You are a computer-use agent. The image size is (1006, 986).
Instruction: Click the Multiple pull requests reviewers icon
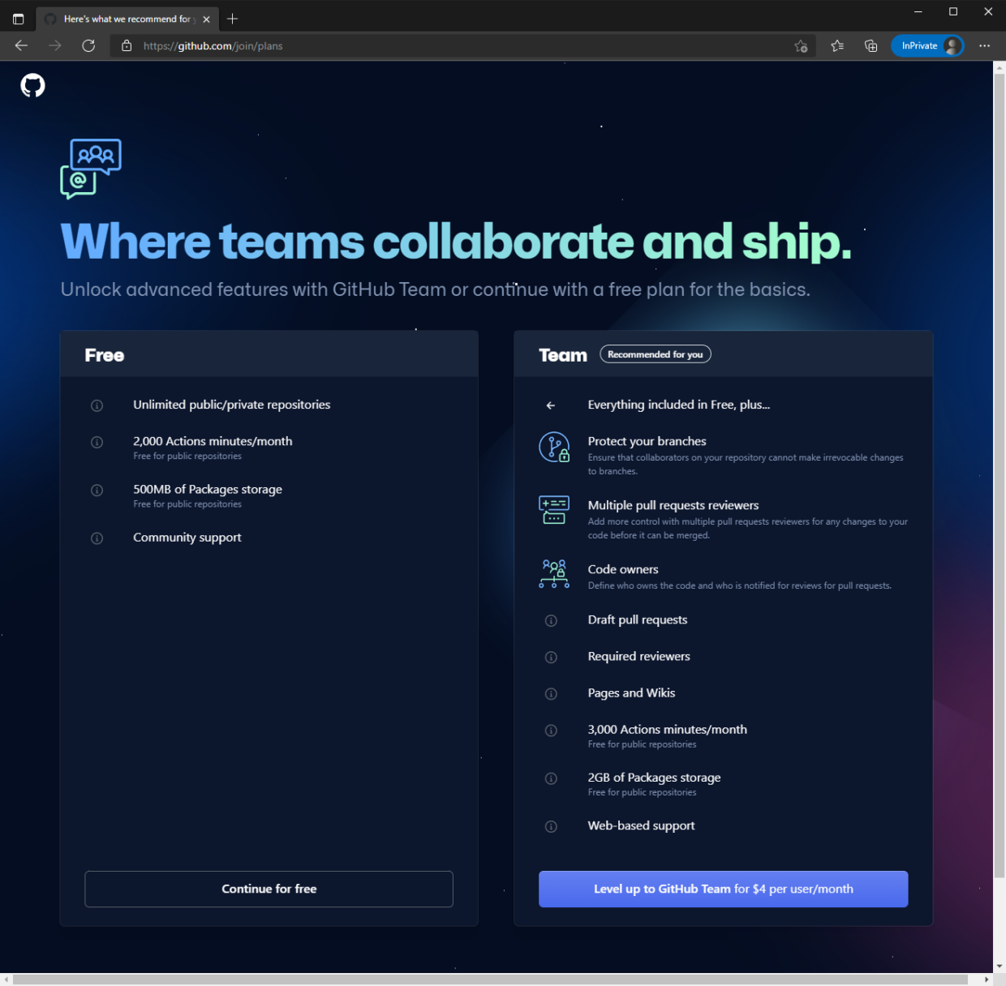click(x=554, y=510)
